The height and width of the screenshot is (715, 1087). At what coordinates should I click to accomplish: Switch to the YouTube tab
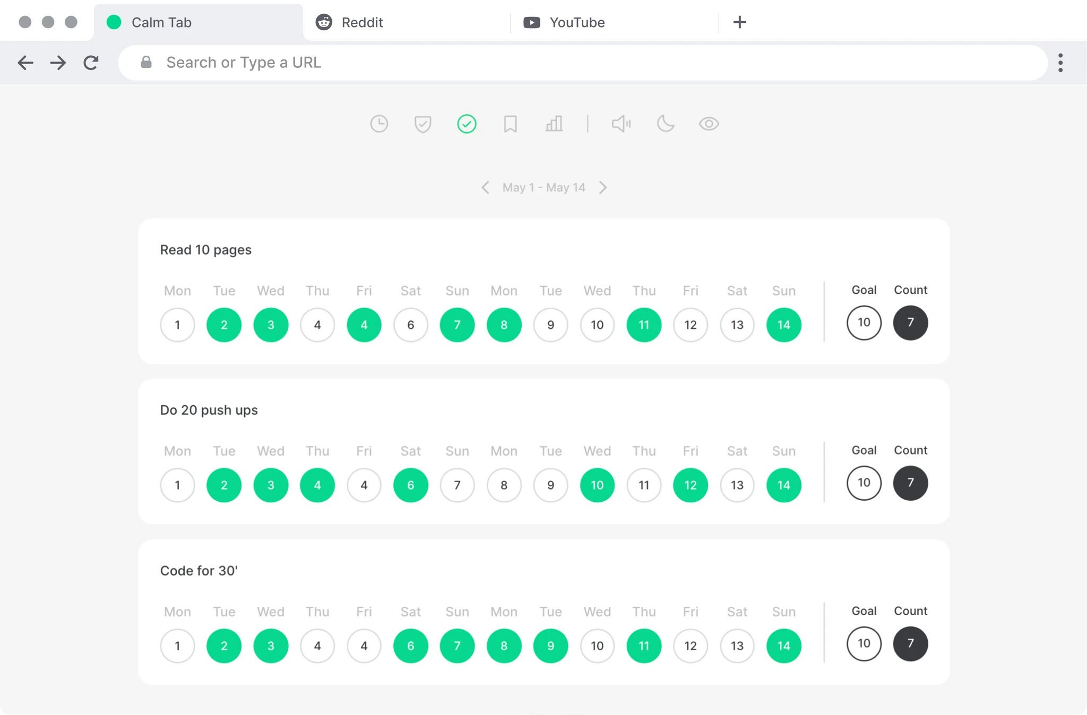(x=614, y=22)
